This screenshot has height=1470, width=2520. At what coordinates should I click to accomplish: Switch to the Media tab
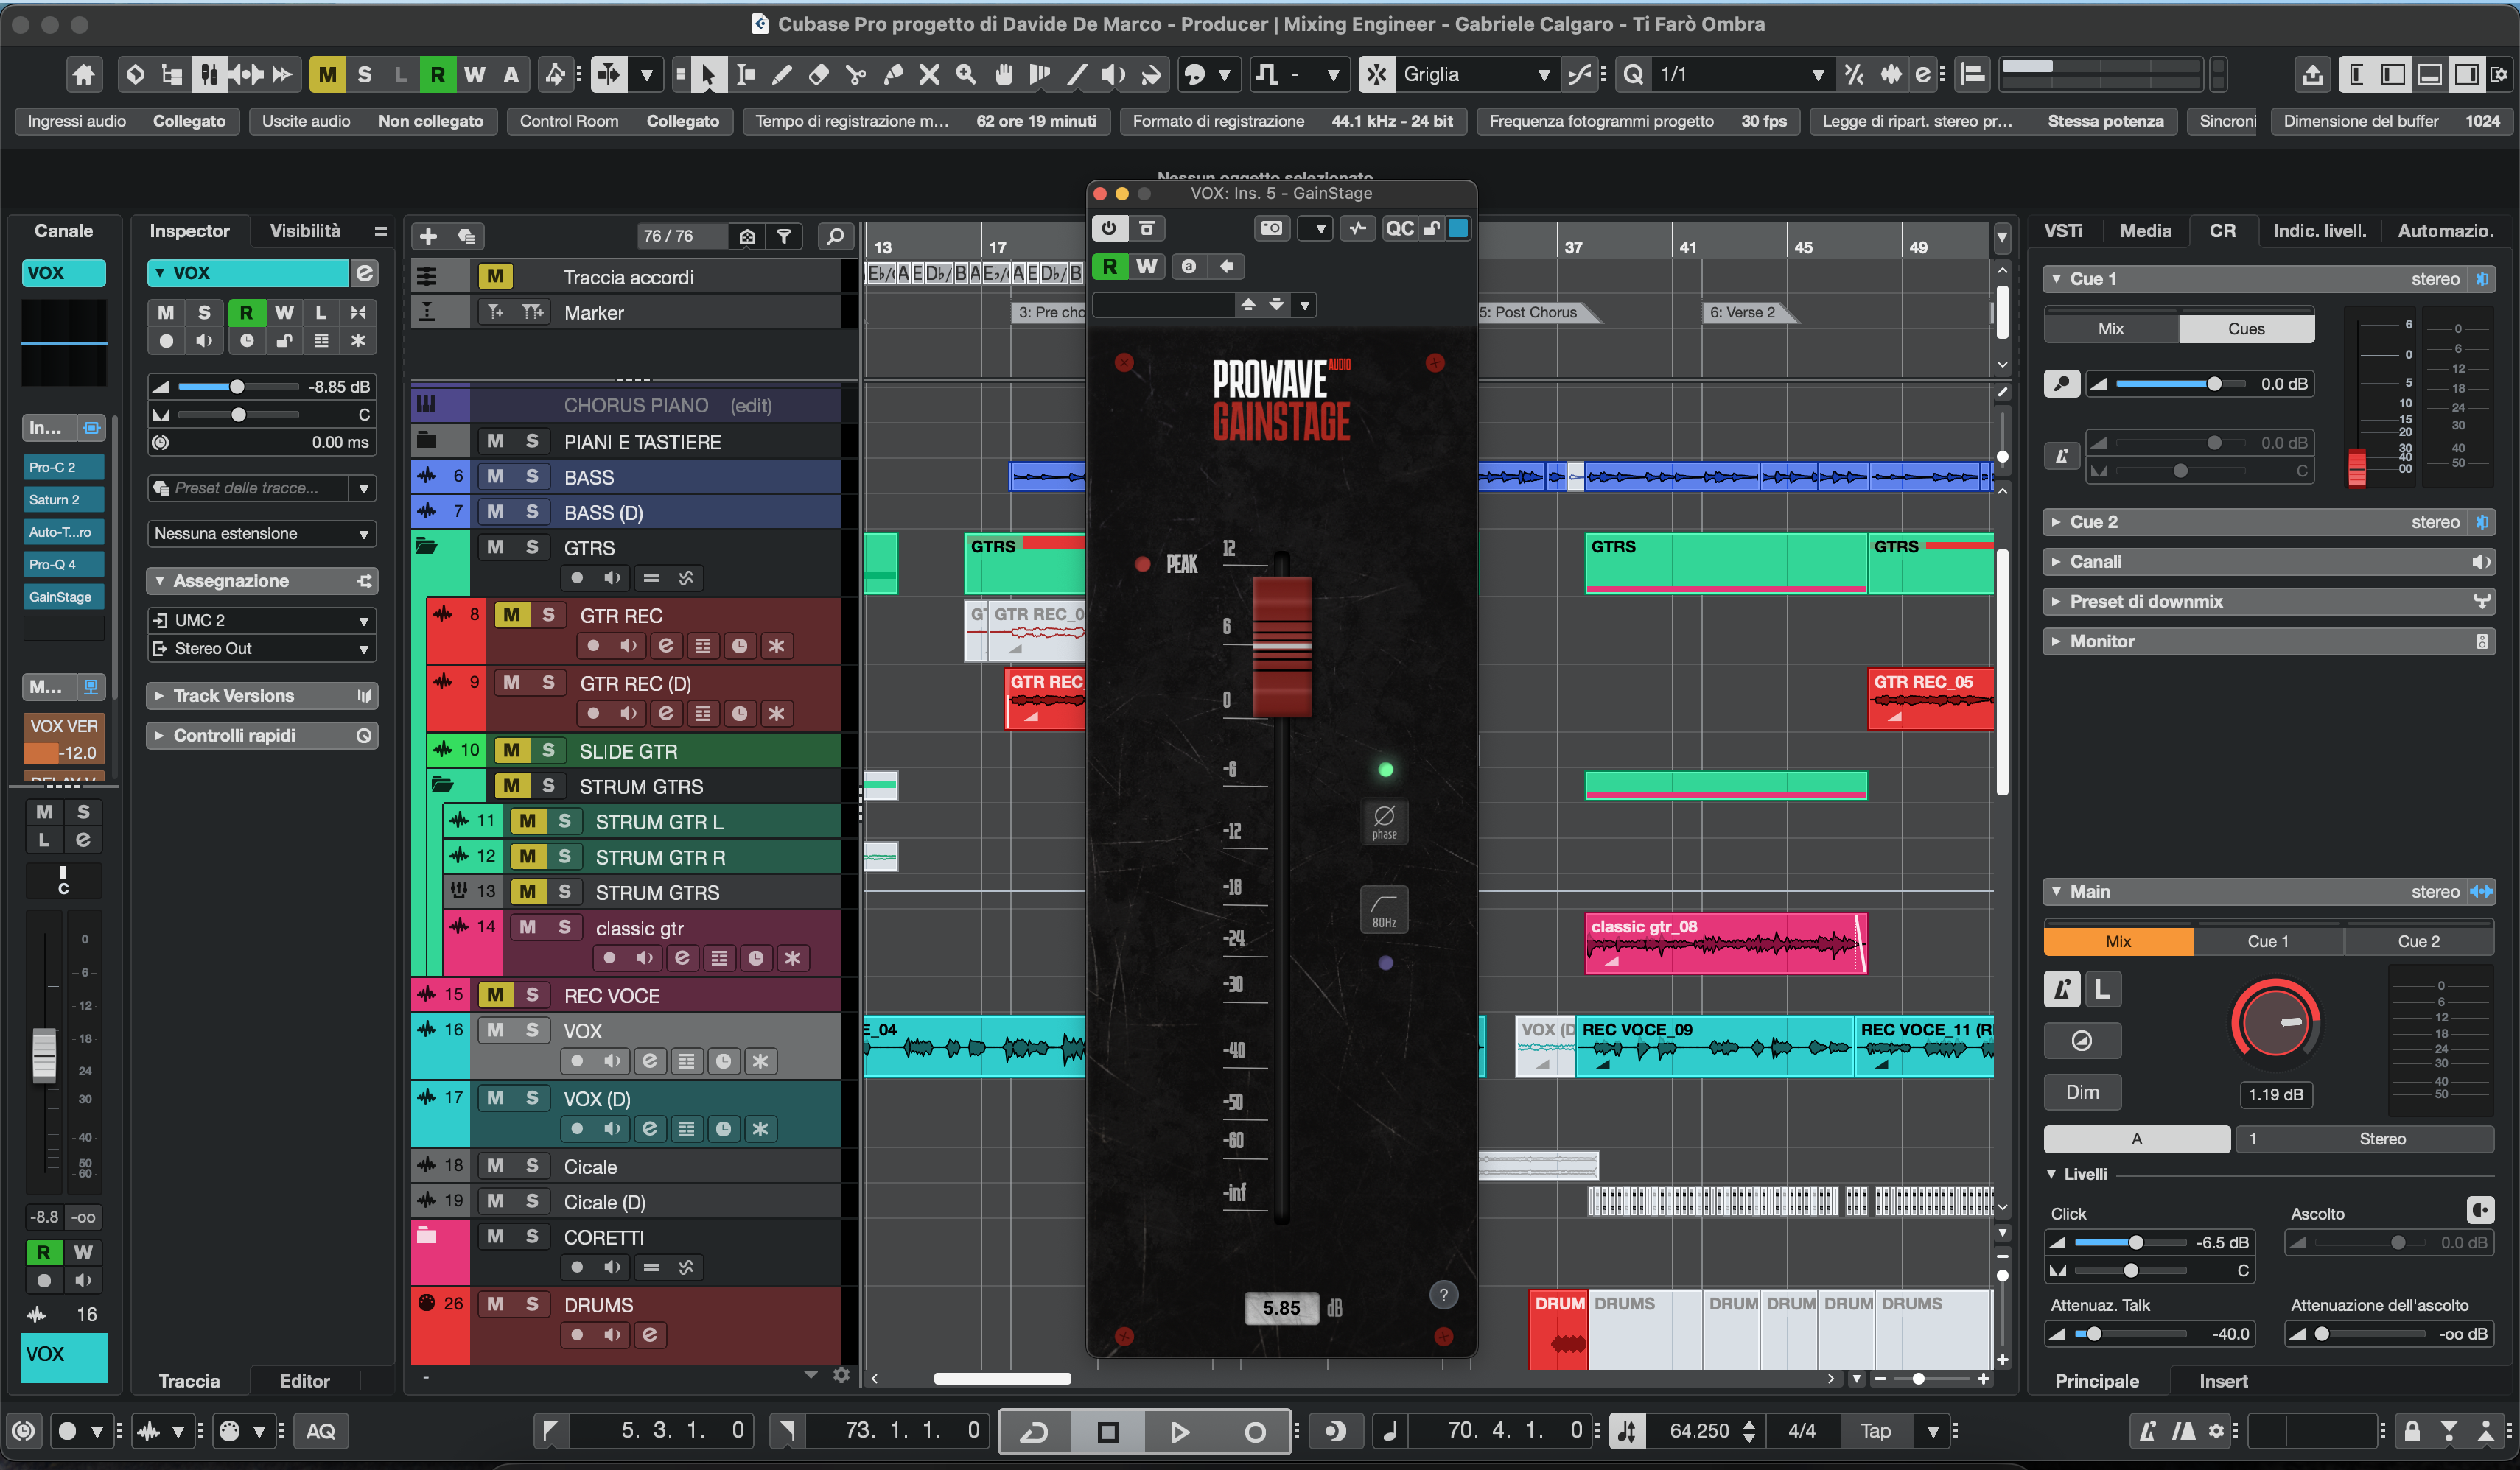[x=2145, y=231]
